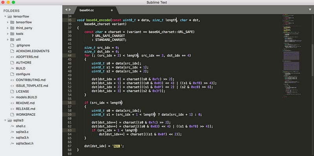Open shell.c in sqlite3 folder
This screenshot has height=156, width=314.
[21, 126]
